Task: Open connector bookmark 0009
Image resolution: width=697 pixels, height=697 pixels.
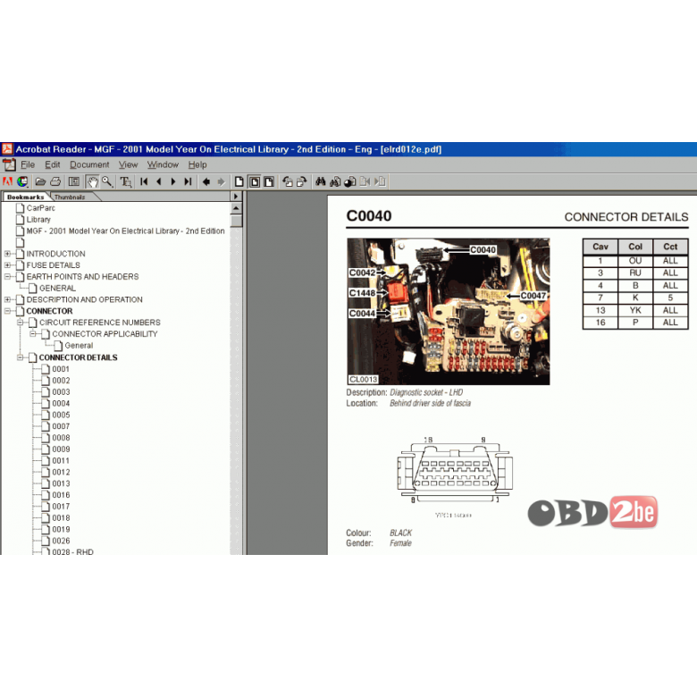Action: coord(61,449)
